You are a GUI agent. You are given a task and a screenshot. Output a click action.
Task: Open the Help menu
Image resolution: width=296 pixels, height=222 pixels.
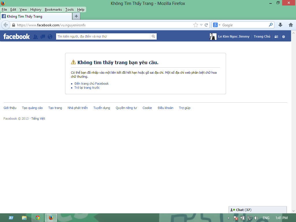[81, 10]
